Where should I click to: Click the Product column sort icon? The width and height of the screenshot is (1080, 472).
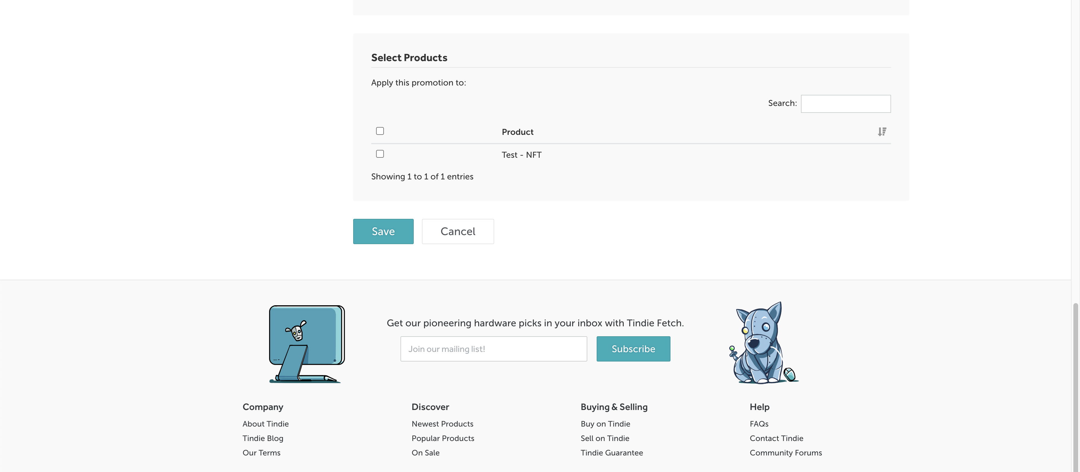(x=882, y=132)
